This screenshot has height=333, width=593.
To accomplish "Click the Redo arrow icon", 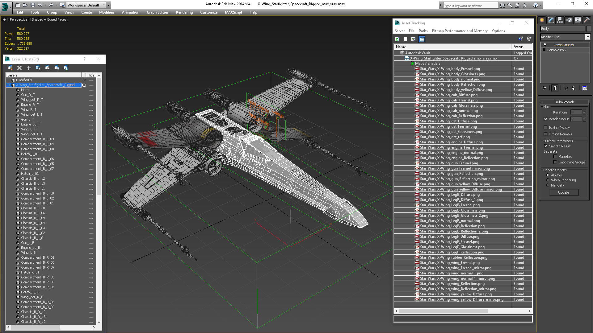I will tap(51, 5).
